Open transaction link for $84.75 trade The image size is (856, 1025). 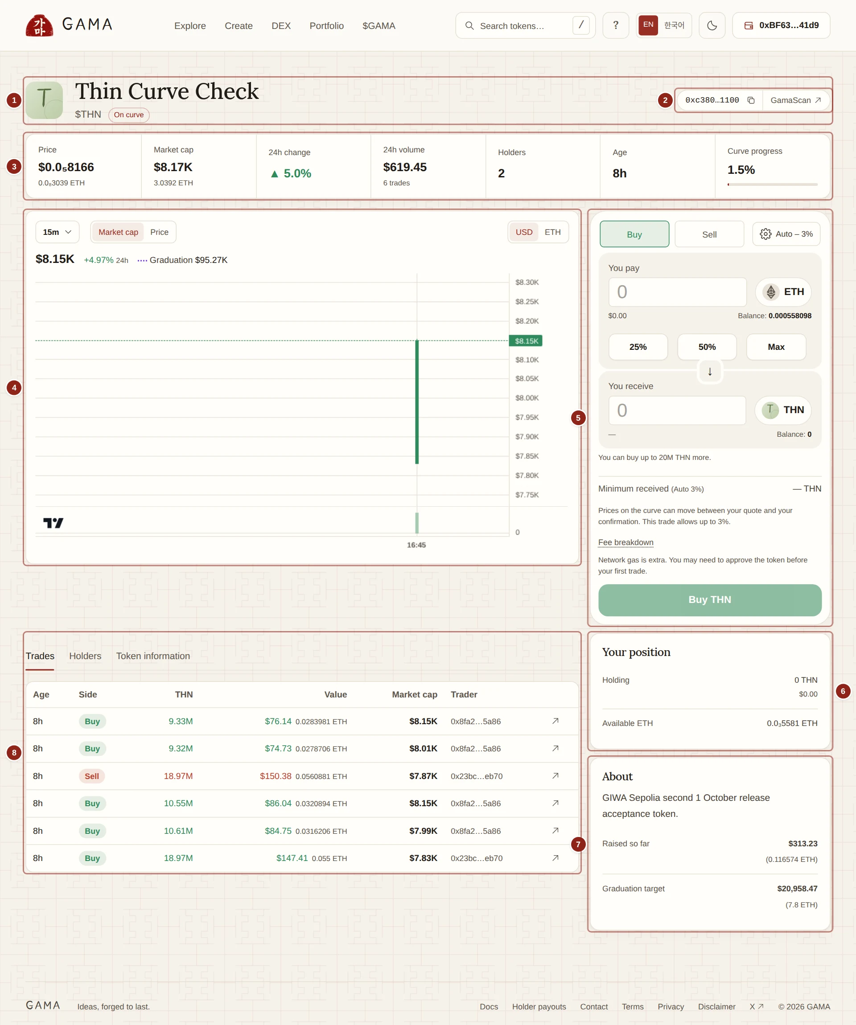(555, 830)
